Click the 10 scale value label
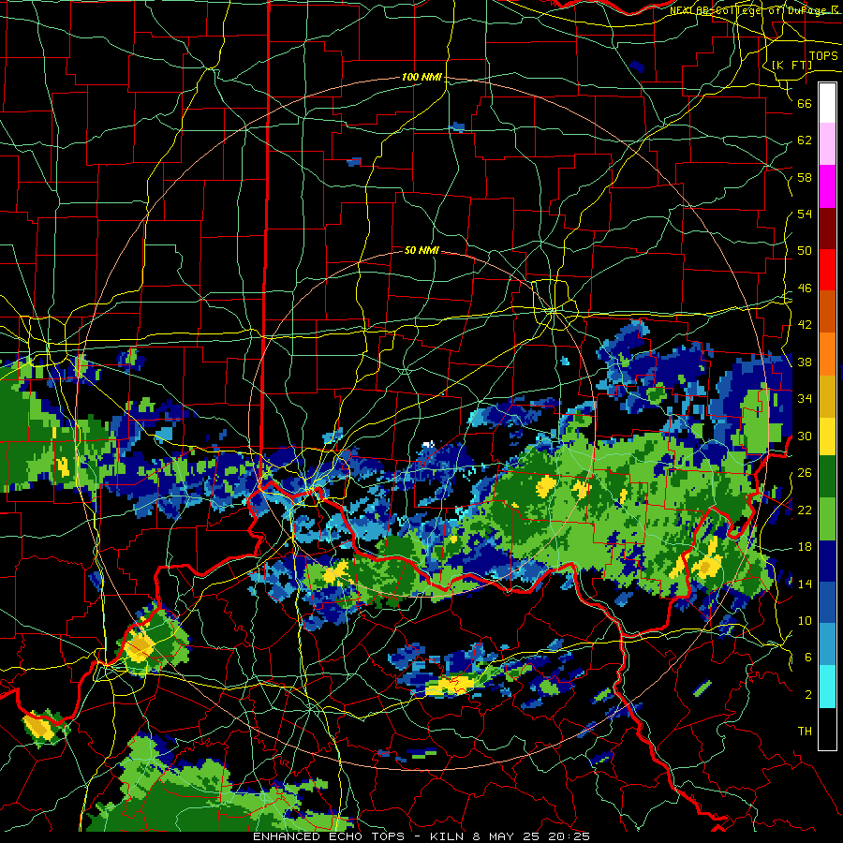This screenshot has height=843, width=843. 805,620
